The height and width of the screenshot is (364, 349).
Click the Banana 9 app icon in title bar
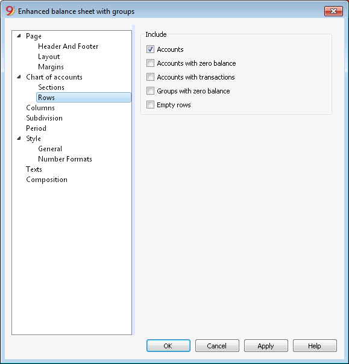10,11
